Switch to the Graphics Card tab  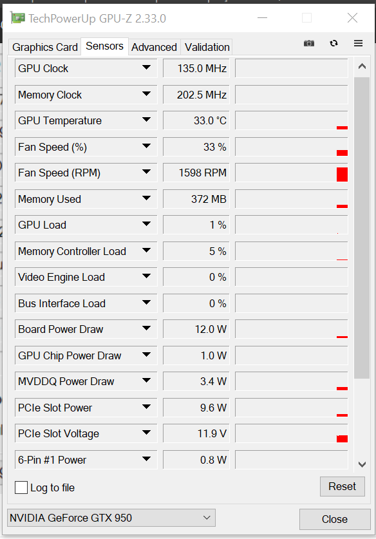coord(45,47)
